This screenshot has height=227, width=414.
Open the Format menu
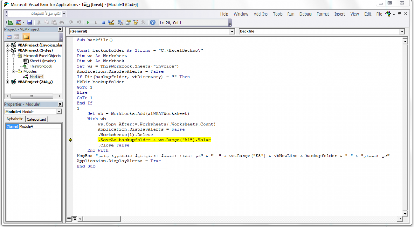click(323, 14)
